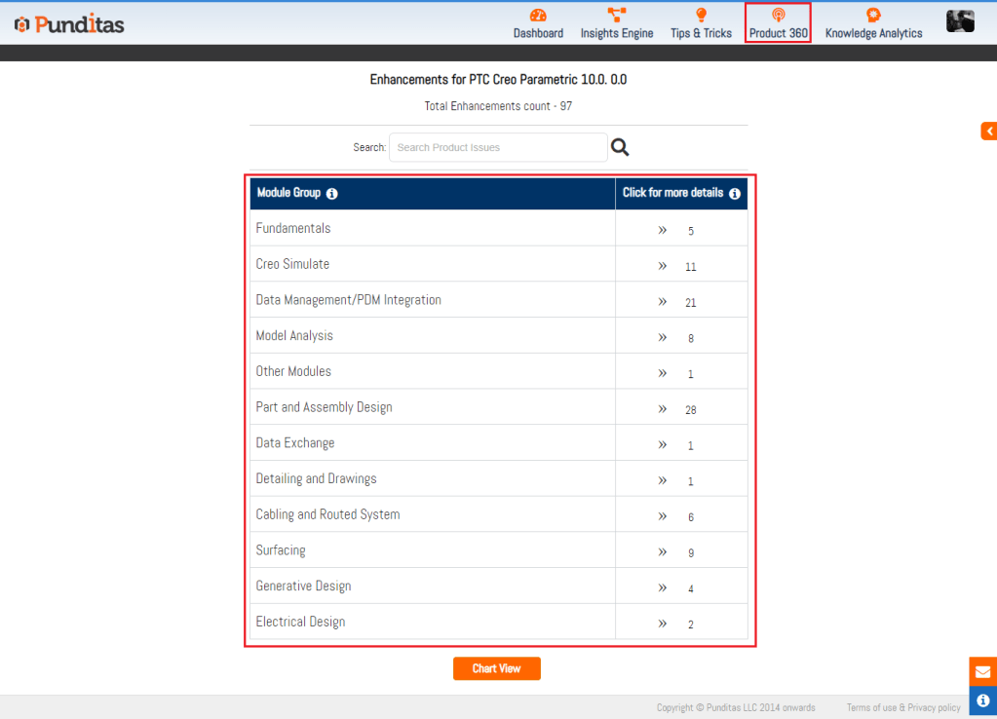
Task: Click the info icon beside Module Group
Action: 332,194
